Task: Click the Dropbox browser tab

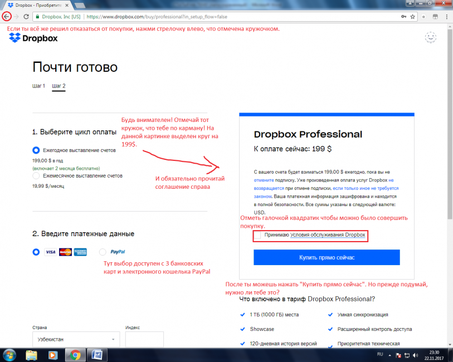Action: (38, 5)
